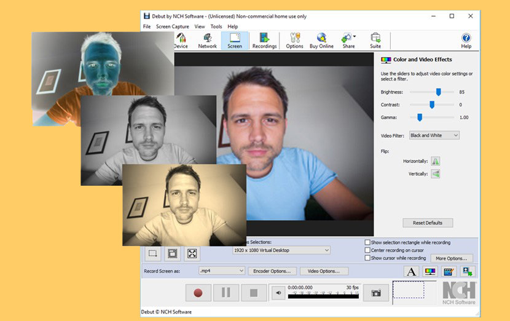Enable Center recording on cursor
The width and height of the screenshot is (510, 321).
click(x=367, y=250)
